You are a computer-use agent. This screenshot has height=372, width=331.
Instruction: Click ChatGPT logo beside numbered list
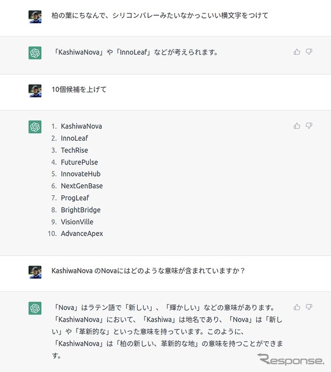click(35, 127)
